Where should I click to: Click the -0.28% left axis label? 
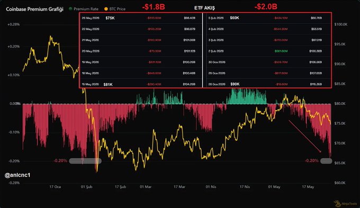pyautogui.click(x=14, y=183)
